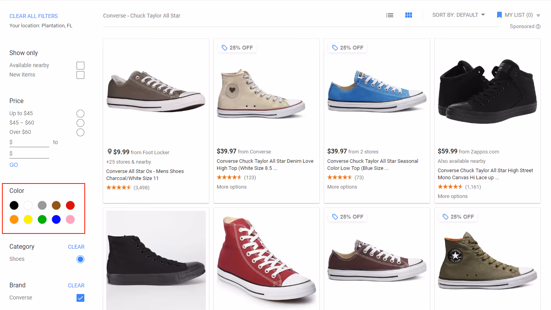Click More options under High Street Mono shoe

[x=453, y=196]
